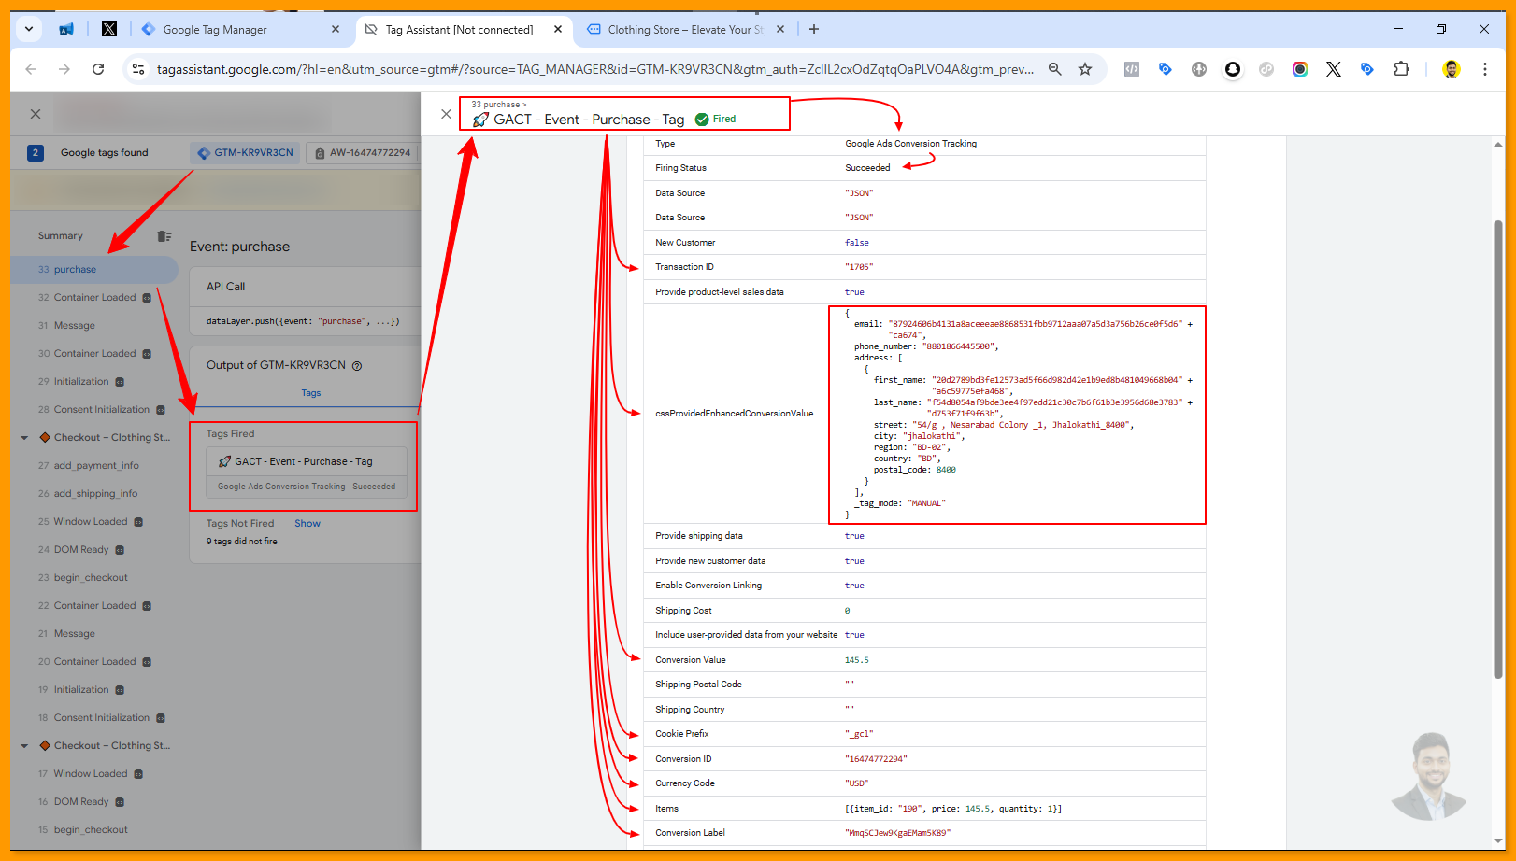The image size is (1516, 861).
Task: Bookmark this page with the star icon
Action: [1085, 69]
